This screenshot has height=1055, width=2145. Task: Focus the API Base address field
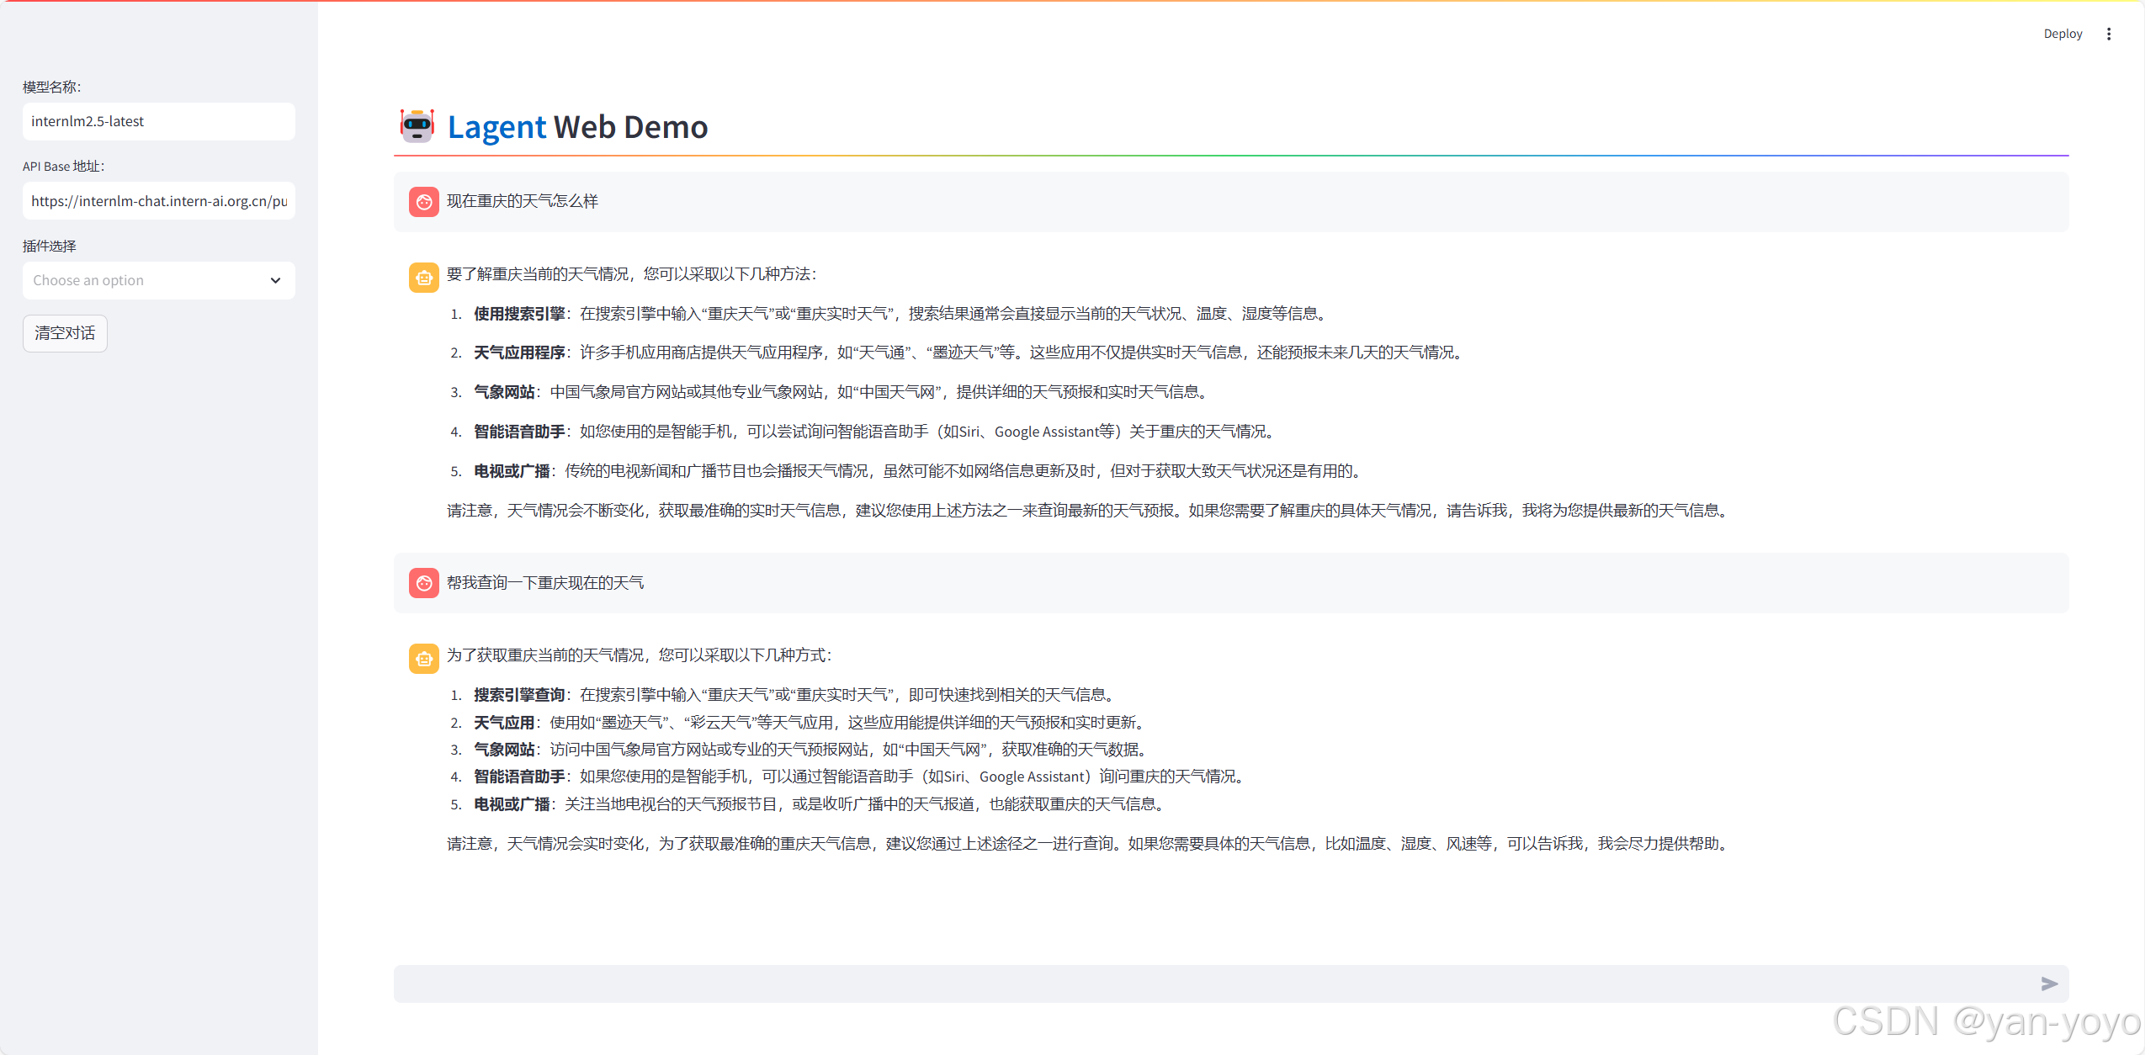(158, 201)
